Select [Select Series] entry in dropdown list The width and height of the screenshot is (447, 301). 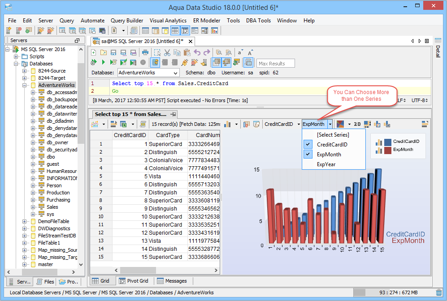(333, 135)
